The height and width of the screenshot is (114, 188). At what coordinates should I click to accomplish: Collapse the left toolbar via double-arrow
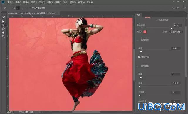click(2, 12)
